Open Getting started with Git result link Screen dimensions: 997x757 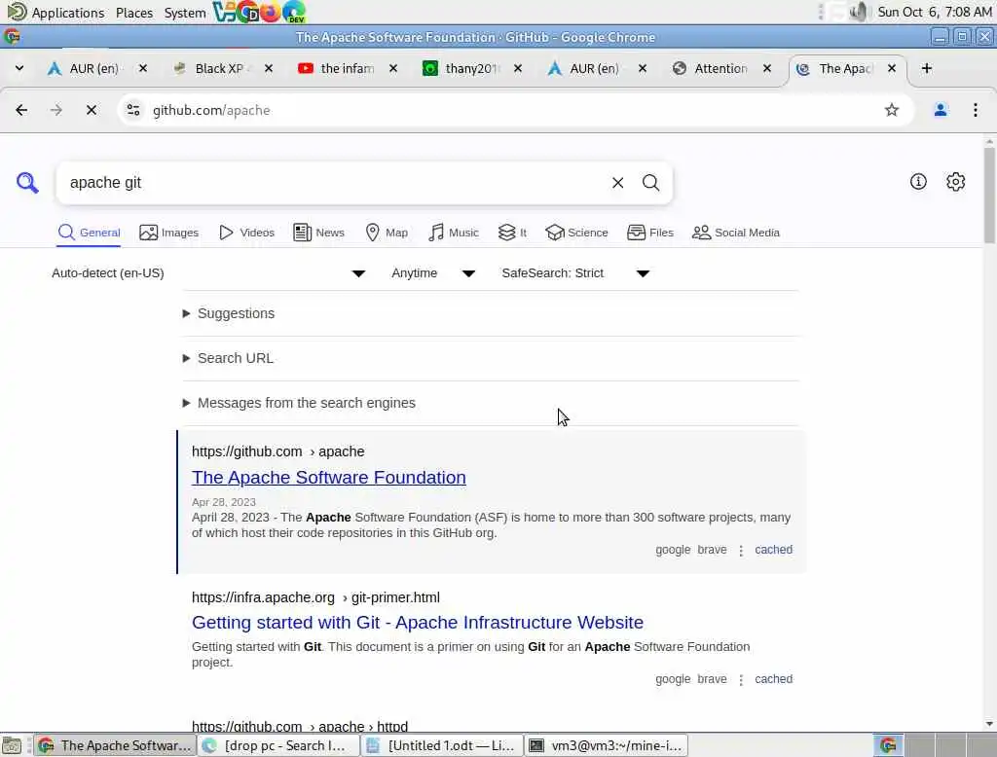(x=417, y=623)
